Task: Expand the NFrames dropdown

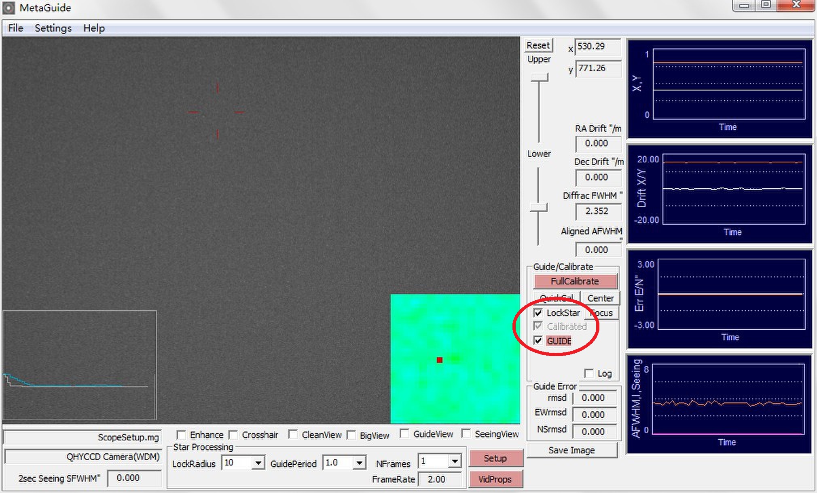Action: point(455,461)
